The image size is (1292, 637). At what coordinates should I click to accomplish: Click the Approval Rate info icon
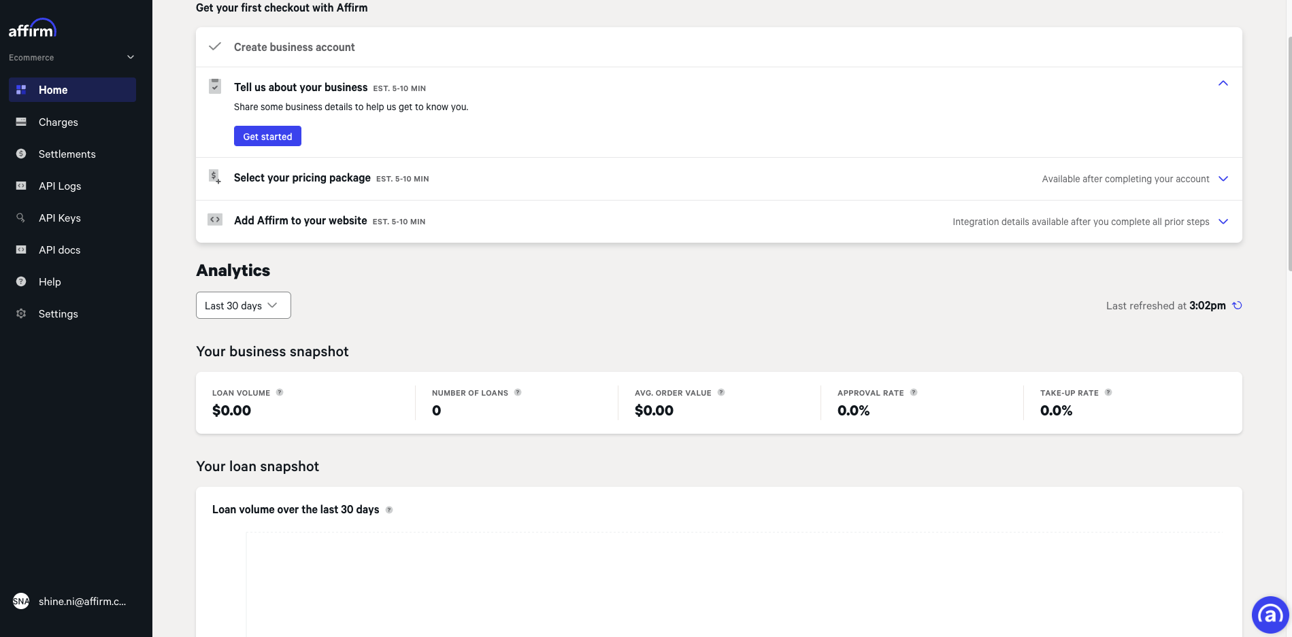coord(914,392)
